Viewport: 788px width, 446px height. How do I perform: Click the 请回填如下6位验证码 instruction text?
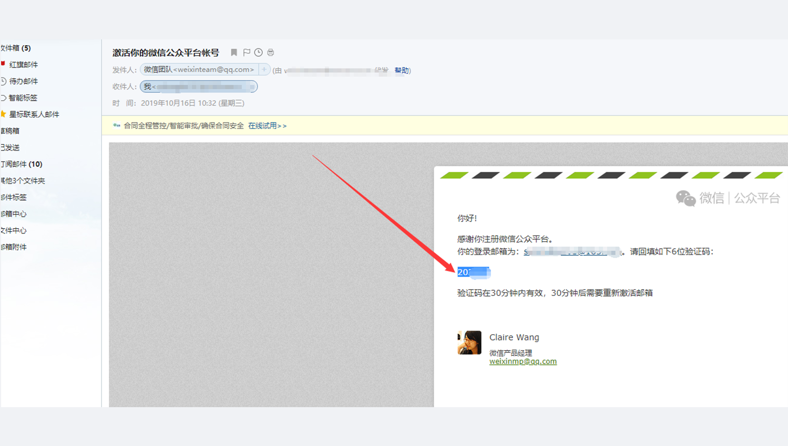click(x=672, y=252)
